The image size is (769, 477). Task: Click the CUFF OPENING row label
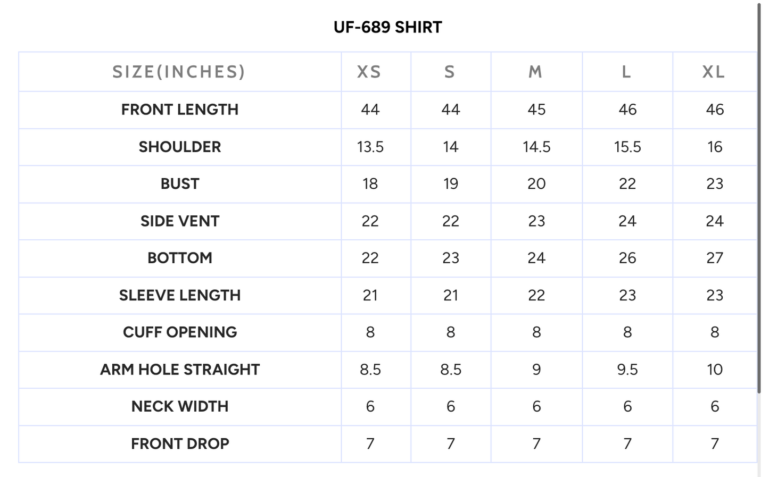coord(180,332)
